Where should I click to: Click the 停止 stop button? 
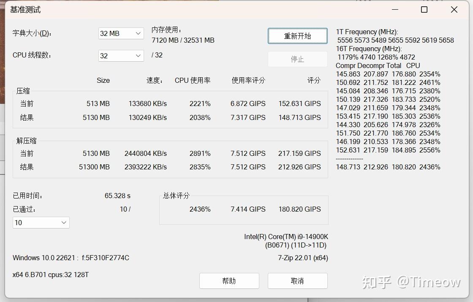[297, 59]
